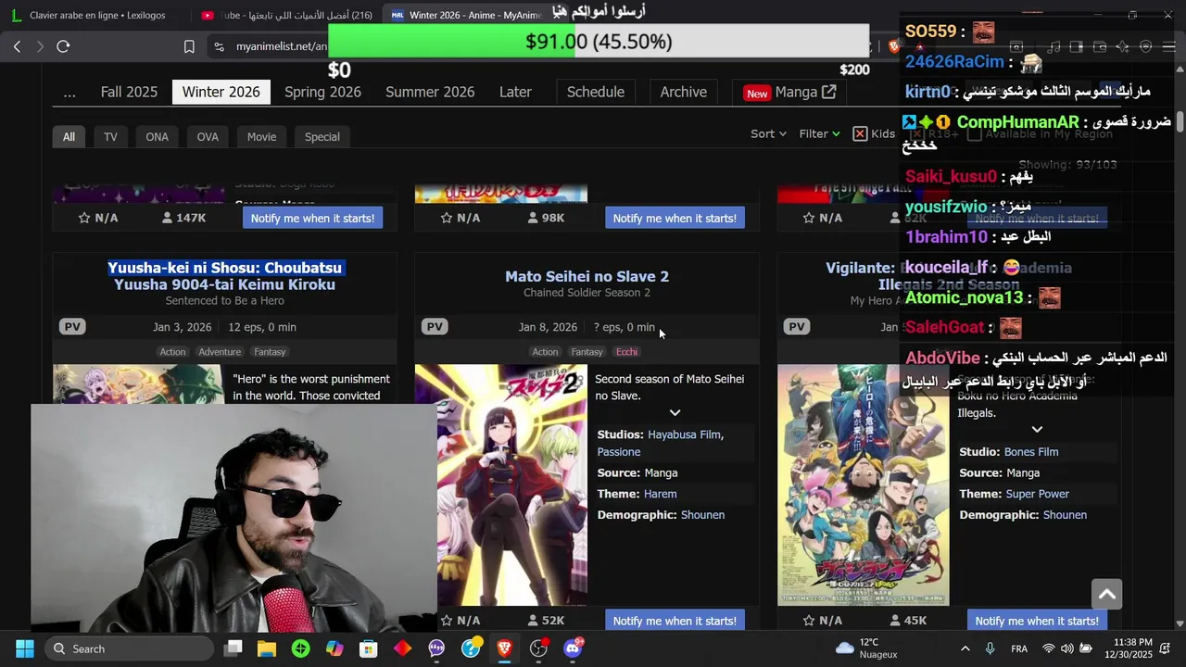Filter the list by Movie type
1186x667 pixels.
click(261, 136)
